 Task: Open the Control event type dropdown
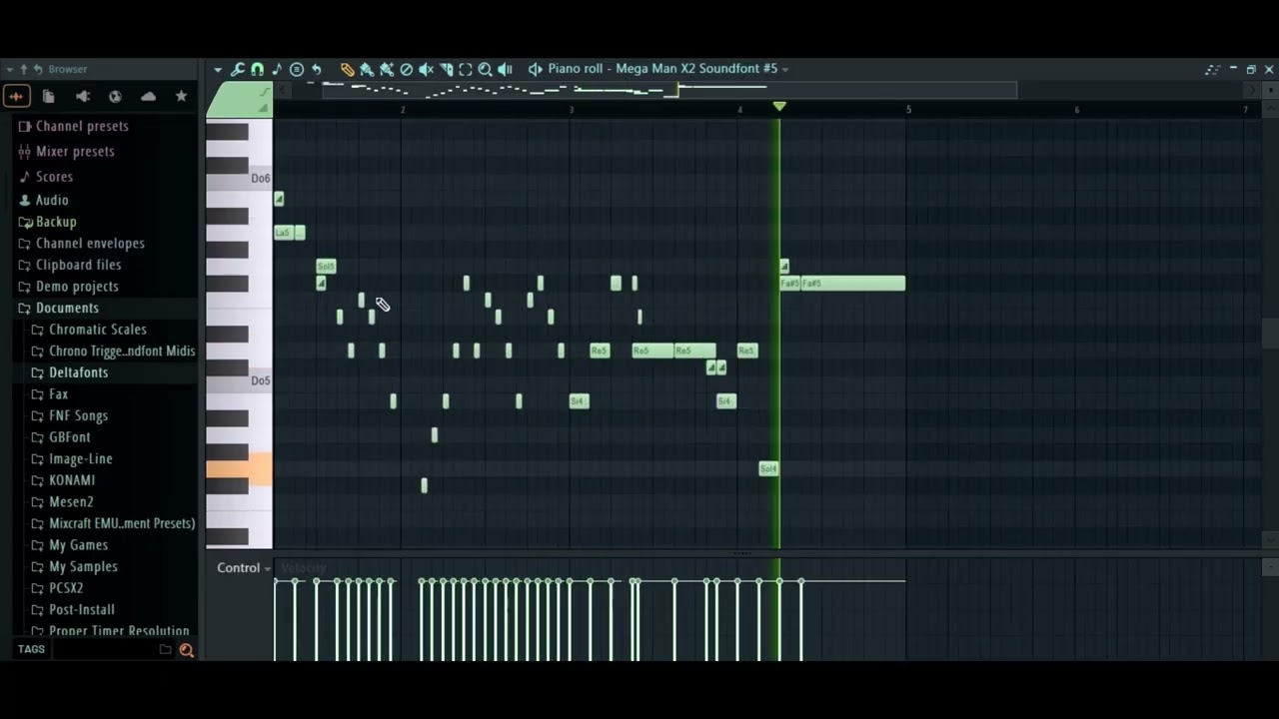click(245, 568)
